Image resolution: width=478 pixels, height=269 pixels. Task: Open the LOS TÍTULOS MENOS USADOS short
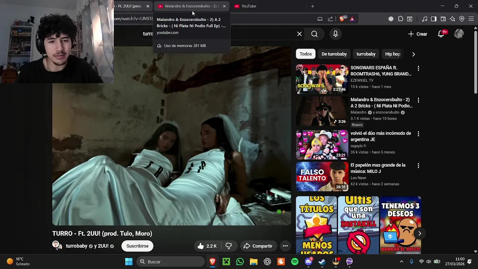316,225
